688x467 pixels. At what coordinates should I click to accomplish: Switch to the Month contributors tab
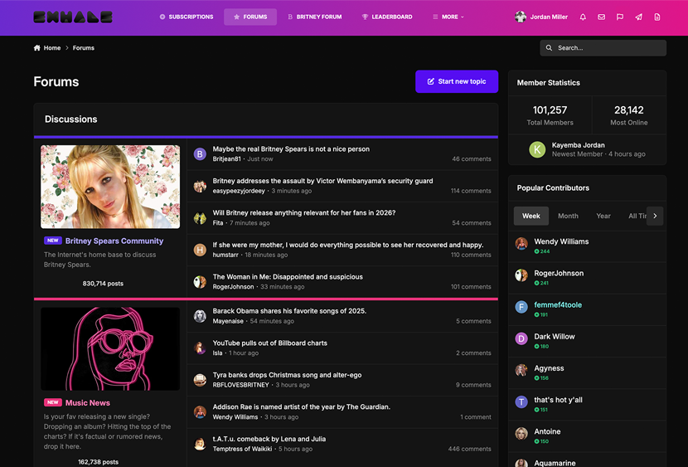tap(568, 216)
